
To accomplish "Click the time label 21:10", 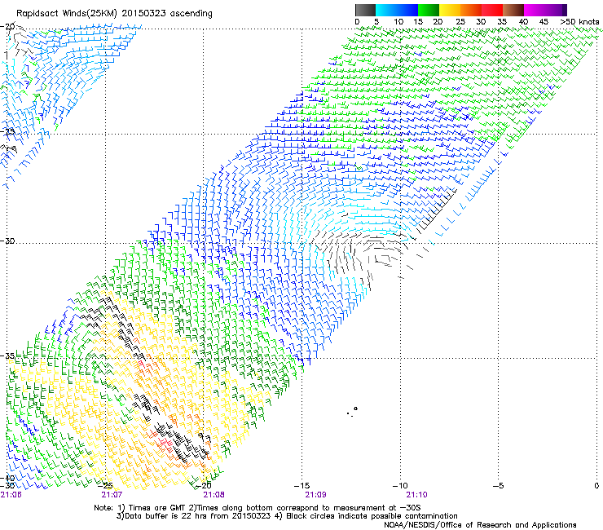I will [417, 495].
